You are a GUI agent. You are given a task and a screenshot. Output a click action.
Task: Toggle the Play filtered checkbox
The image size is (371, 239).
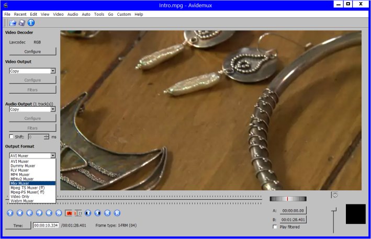tap(275, 226)
